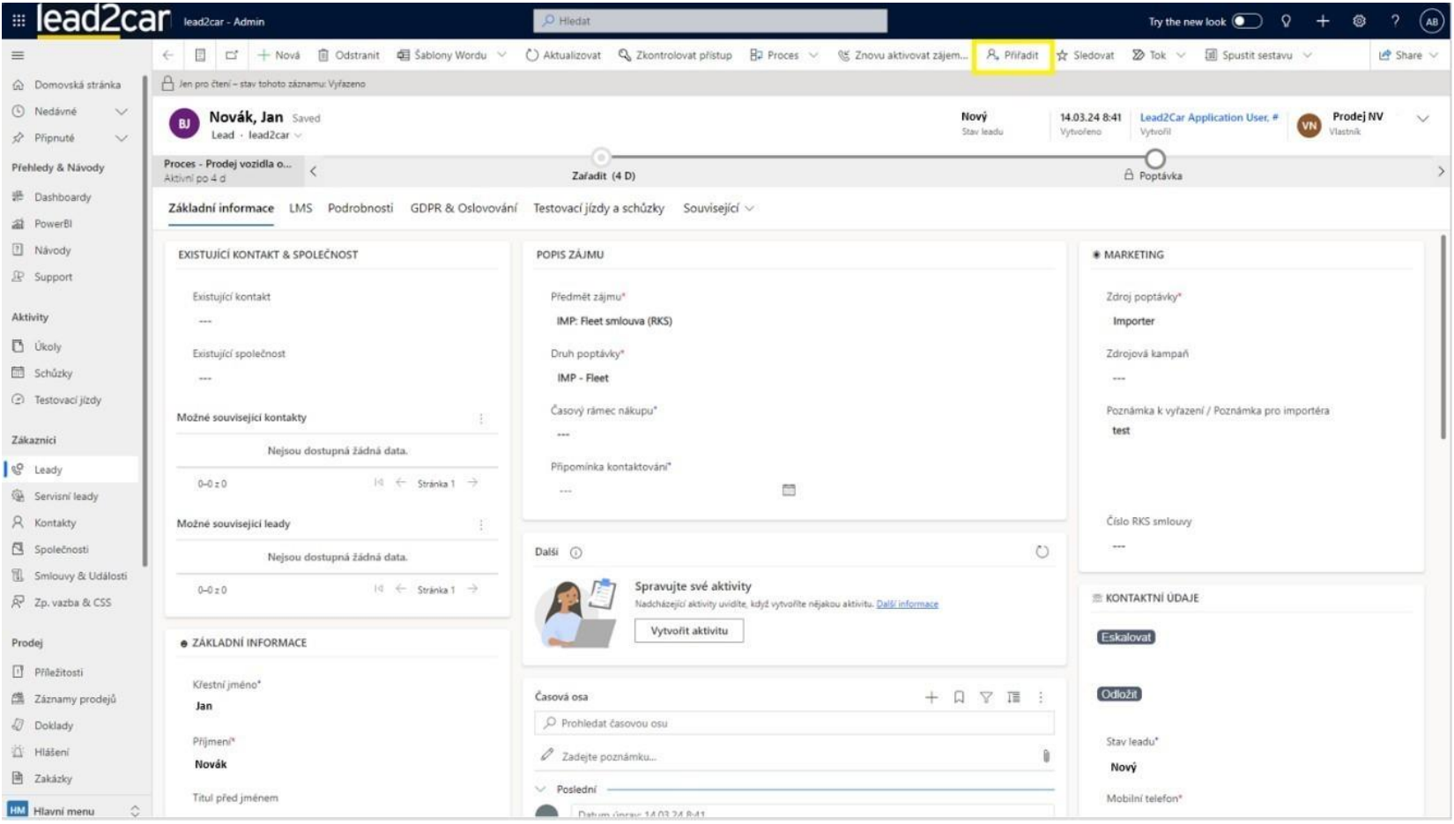Image resolution: width=1454 pixels, height=824 pixels.
Task: Expand the Nedávné section in the sidebar
Action: pyautogui.click(x=121, y=112)
